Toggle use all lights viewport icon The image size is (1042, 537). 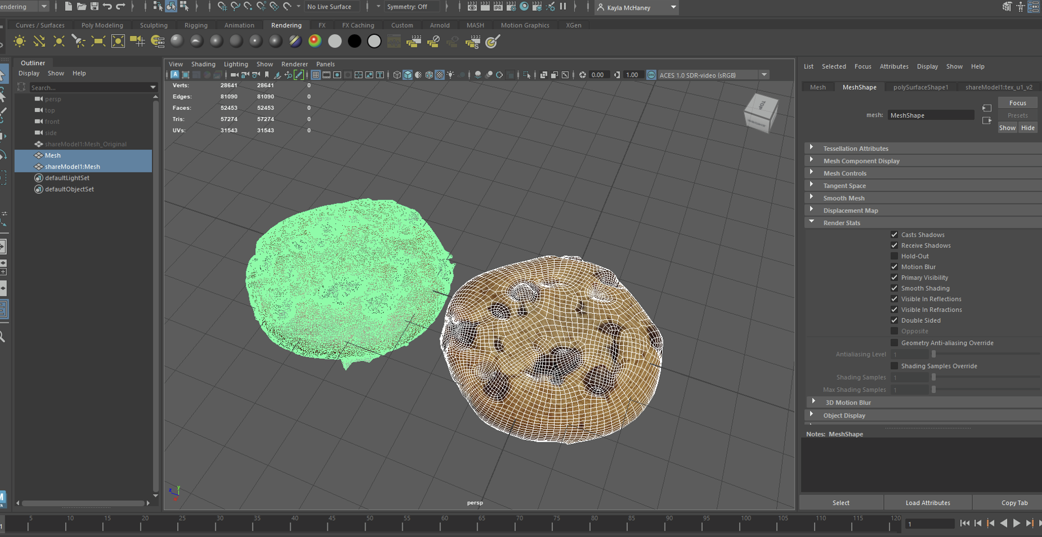(x=451, y=75)
